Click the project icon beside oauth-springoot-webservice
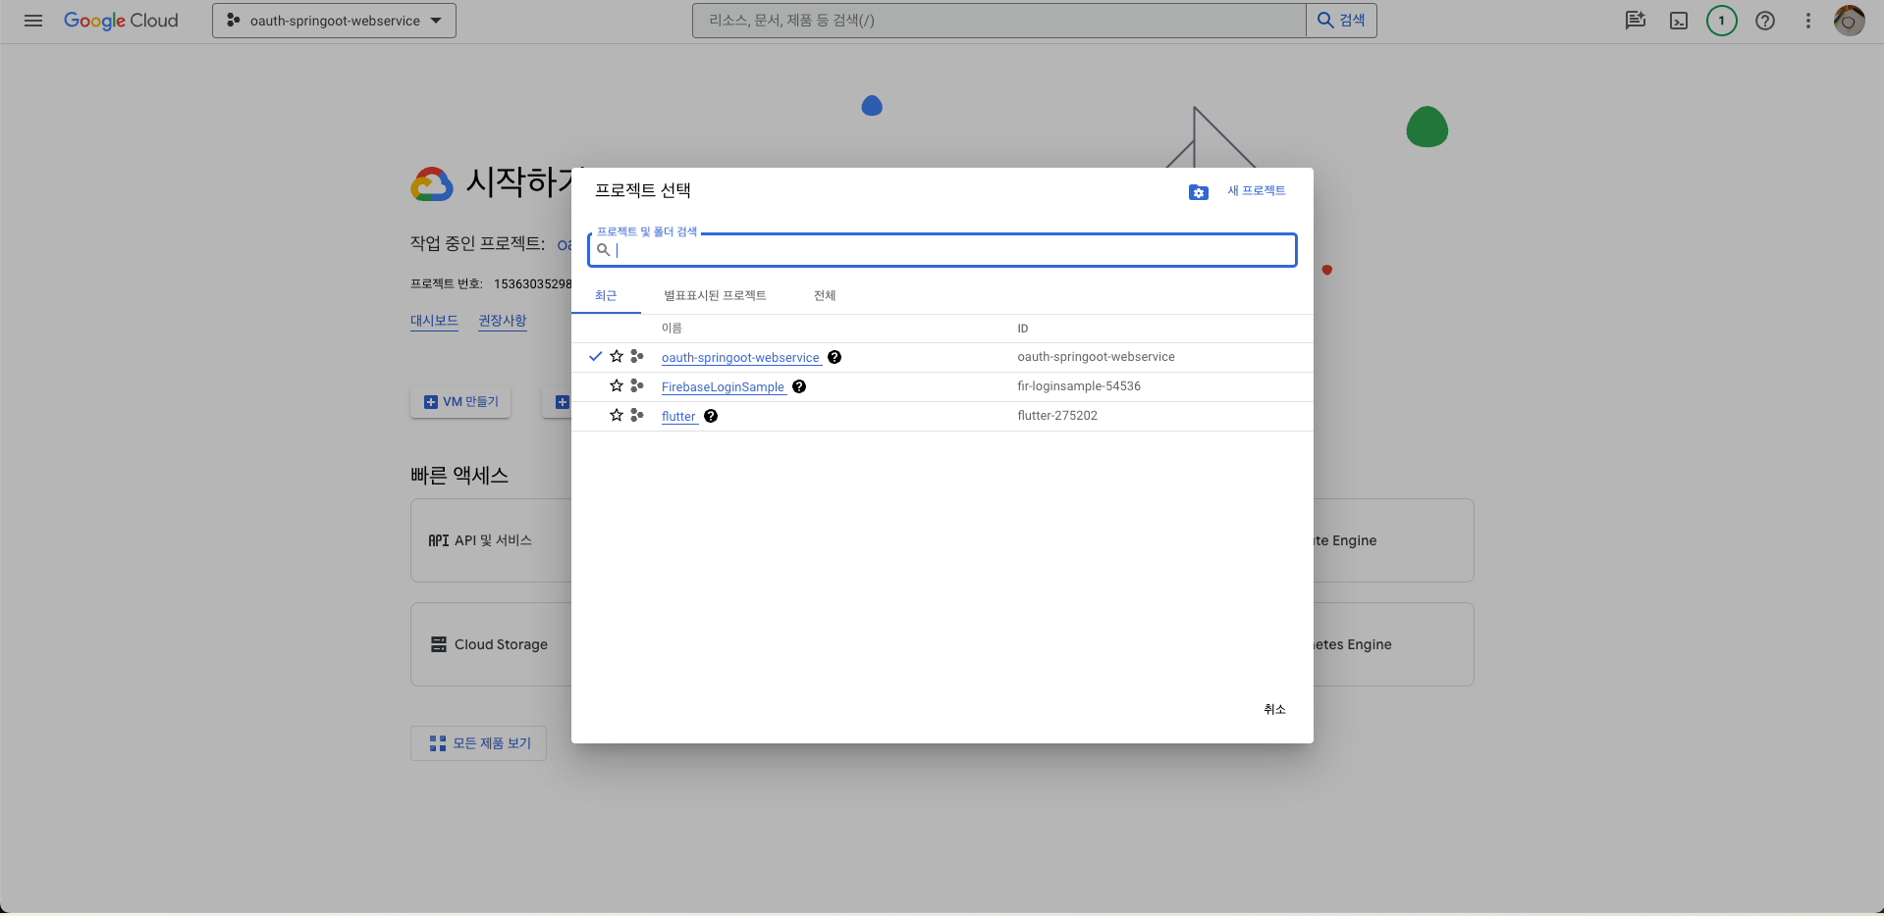 click(x=637, y=356)
